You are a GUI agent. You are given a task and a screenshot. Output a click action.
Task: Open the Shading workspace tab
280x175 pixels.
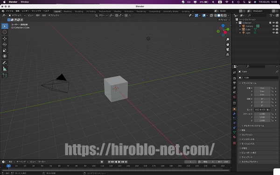click(118, 11)
